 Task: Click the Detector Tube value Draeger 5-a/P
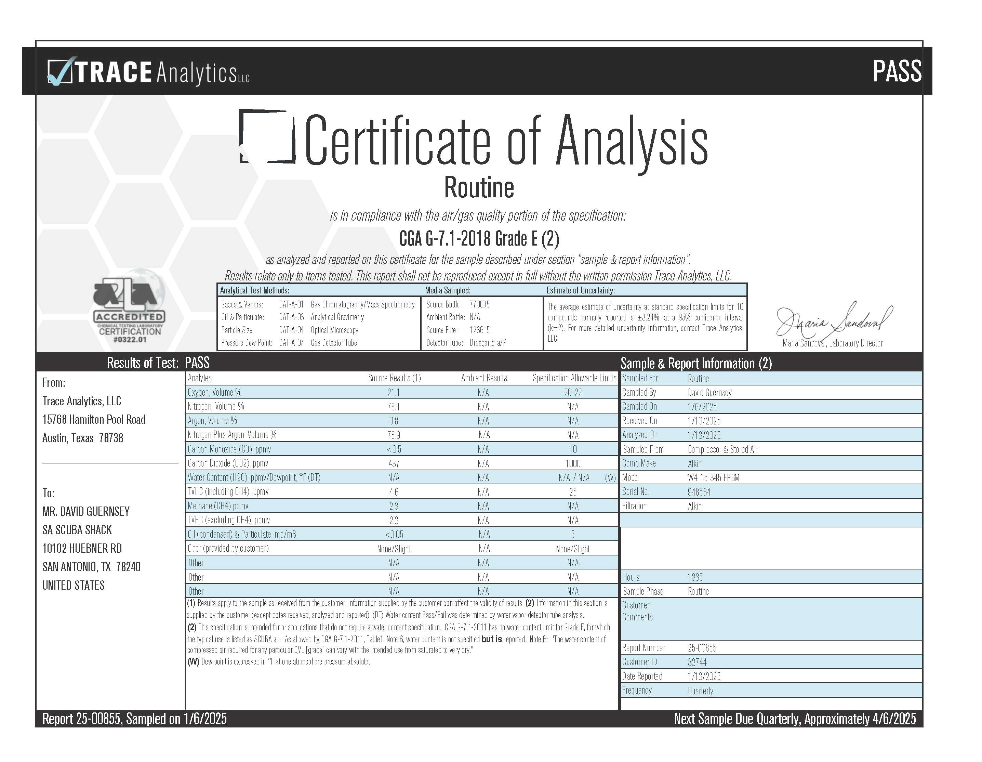coord(488,343)
